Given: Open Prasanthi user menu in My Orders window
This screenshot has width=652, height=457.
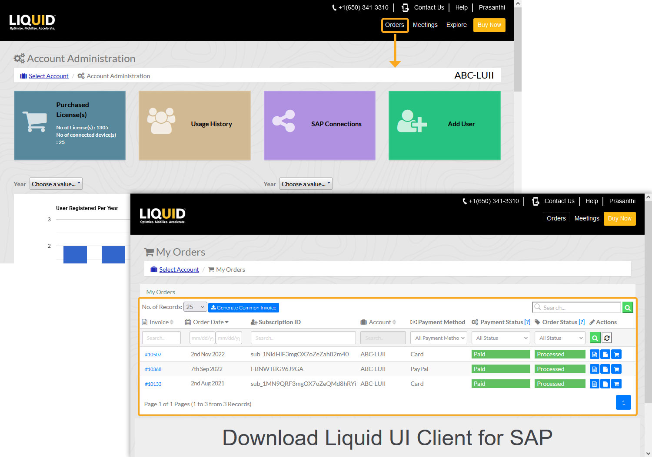Looking at the screenshot, I should [x=622, y=201].
